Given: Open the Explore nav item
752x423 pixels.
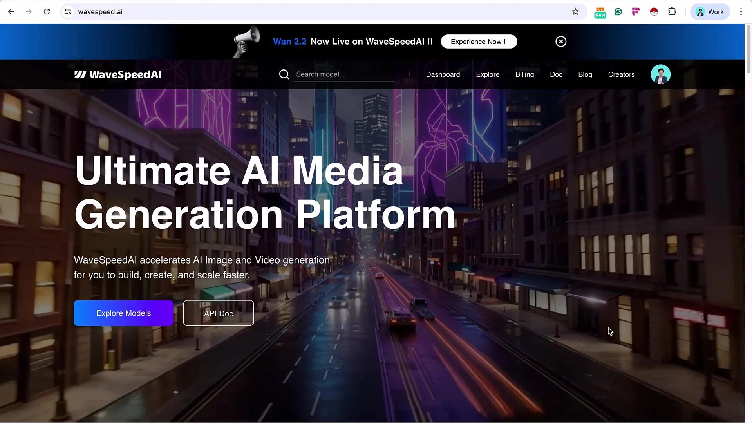Looking at the screenshot, I should click(487, 74).
